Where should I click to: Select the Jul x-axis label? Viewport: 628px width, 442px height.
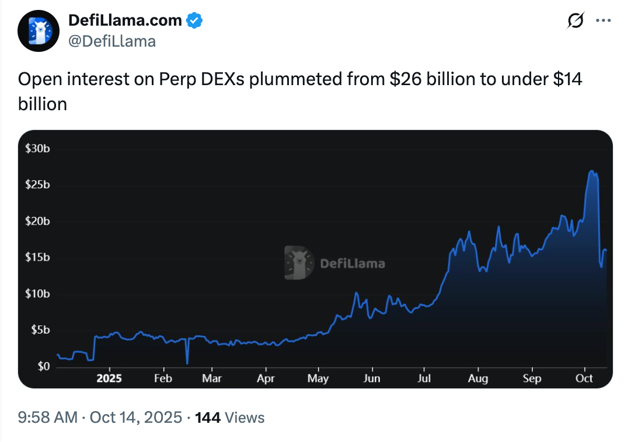coord(424,378)
